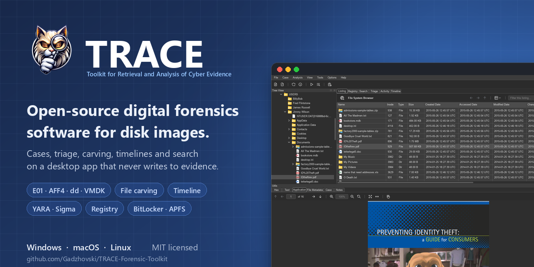Go back with the listing left arrow
The width and height of the screenshot is (534, 267).
tap(471, 98)
